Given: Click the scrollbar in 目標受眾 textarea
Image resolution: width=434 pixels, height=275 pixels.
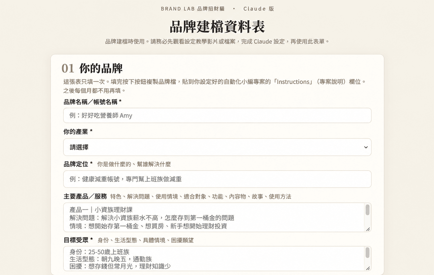Looking at the screenshot, I should [x=367, y=253].
